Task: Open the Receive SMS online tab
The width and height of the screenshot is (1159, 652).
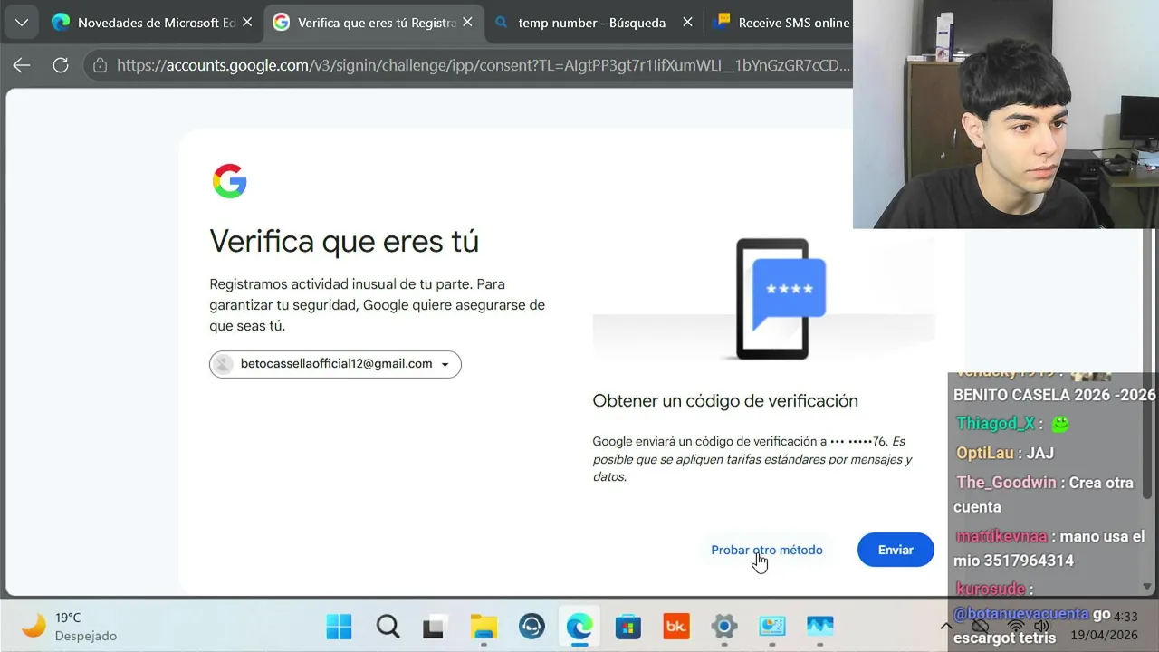Action: [x=781, y=23]
